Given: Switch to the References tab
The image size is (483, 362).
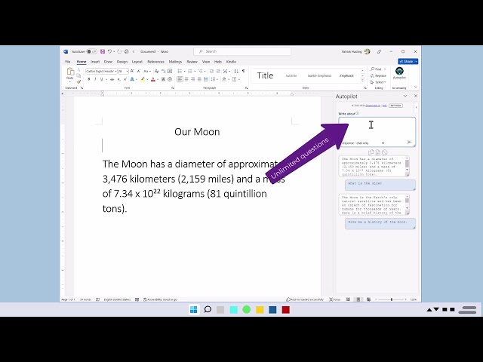Looking at the screenshot, I should pyautogui.click(x=156, y=62).
